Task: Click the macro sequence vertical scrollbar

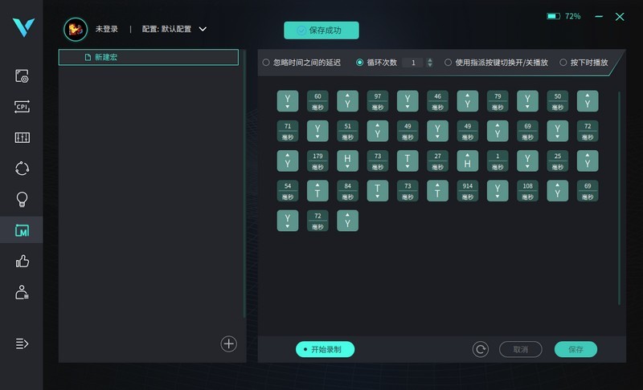Action: [x=619, y=198]
